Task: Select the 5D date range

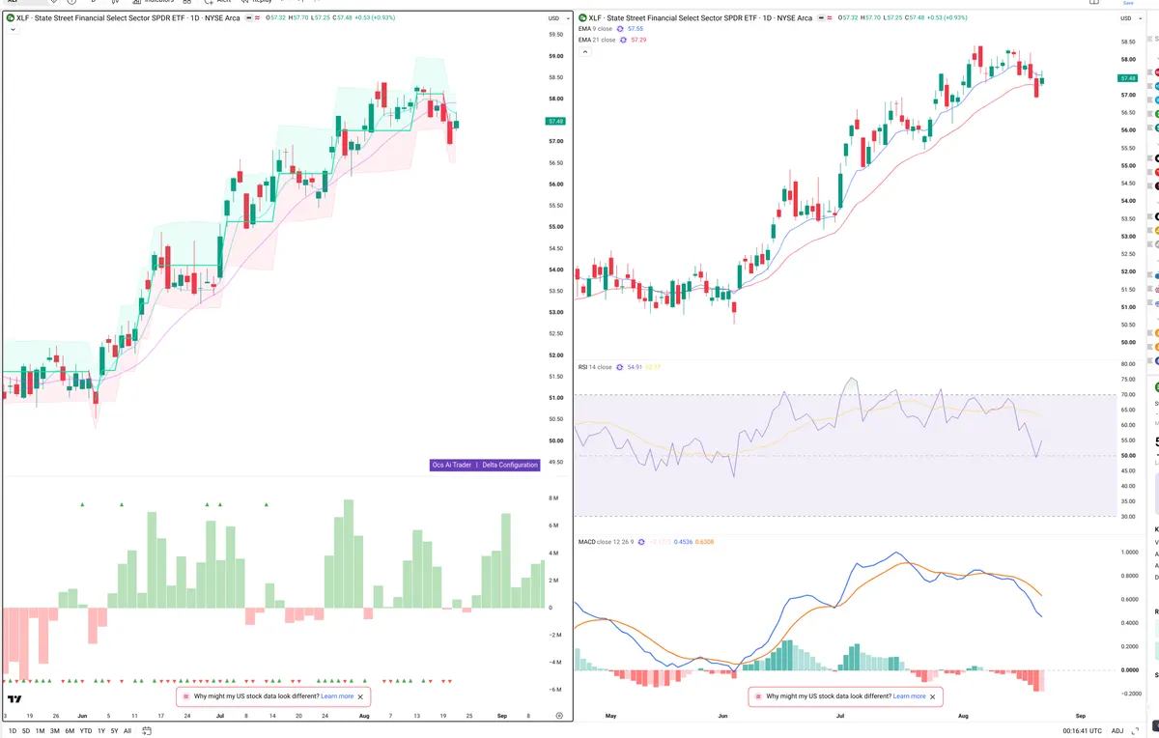Action: pyautogui.click(x=26, y=731)
